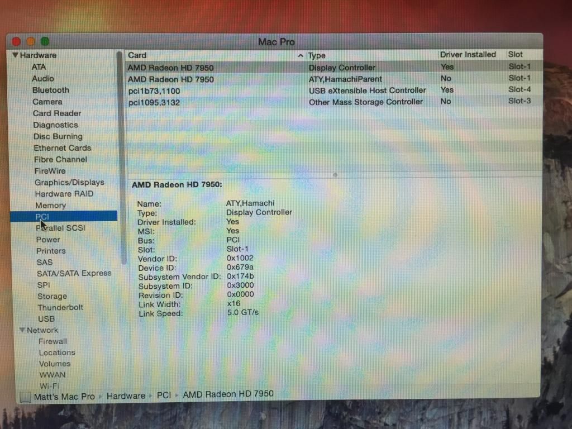
Task: Open the Graphics/Displays section
Action: coord(69,183)
